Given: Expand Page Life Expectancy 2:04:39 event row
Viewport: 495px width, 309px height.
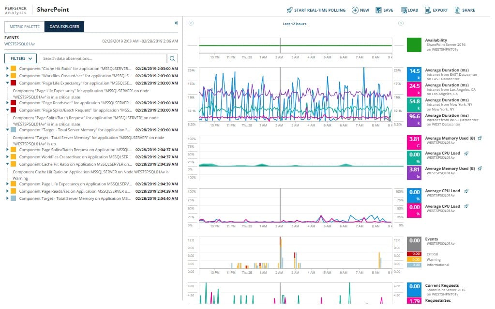Looking at the screenshot, I should point(7,184).
